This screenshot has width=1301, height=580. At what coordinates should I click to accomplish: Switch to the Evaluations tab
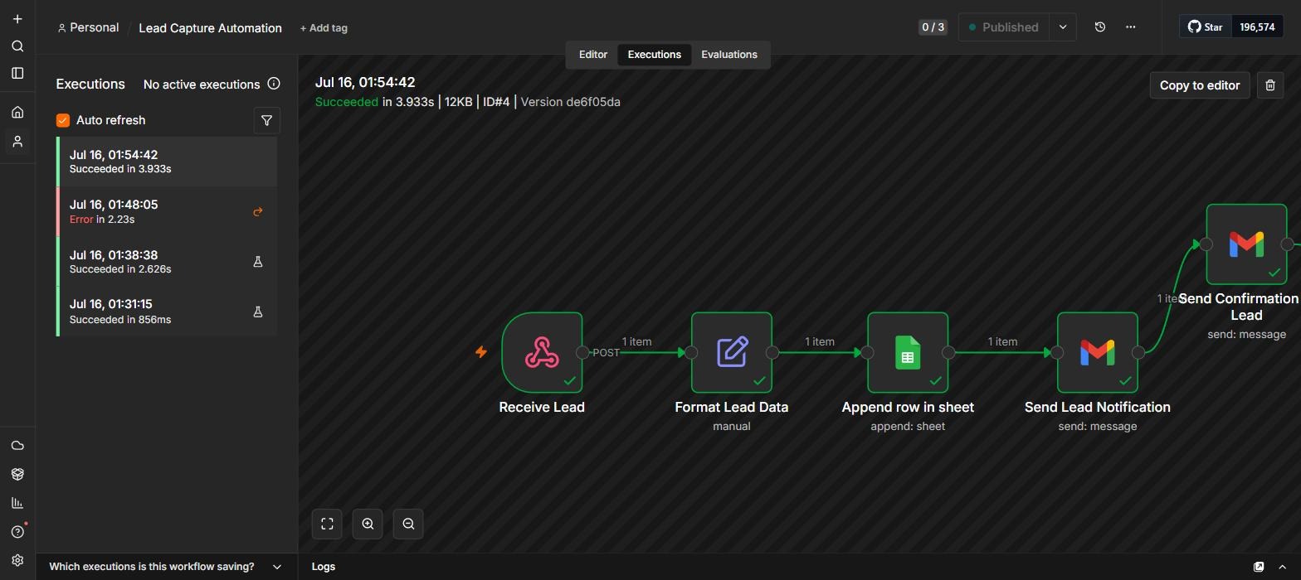click(729, 55)
